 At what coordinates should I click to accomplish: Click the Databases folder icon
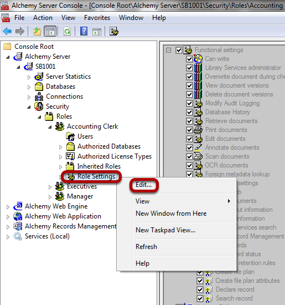39,87
